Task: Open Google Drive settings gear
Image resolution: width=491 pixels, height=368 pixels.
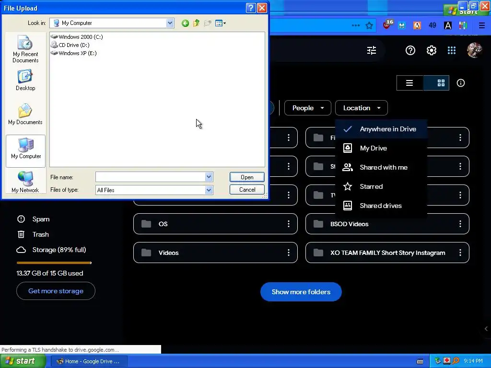Action: [x=432, y=50]
